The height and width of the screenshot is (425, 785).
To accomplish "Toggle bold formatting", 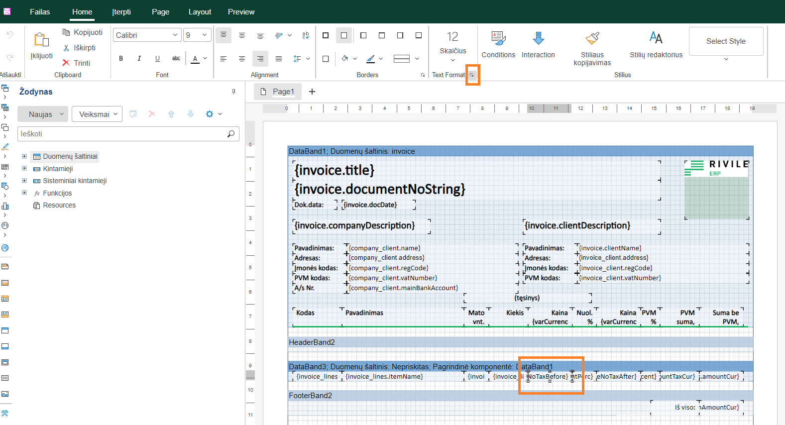I will click(121, 59).
